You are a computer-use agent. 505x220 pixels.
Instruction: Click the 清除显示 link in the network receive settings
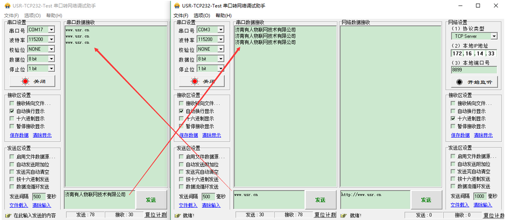[x=483, y=135]
